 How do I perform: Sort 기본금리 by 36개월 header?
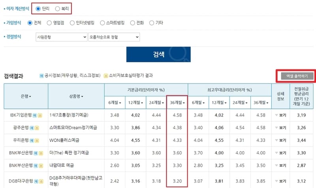[177, 102]
